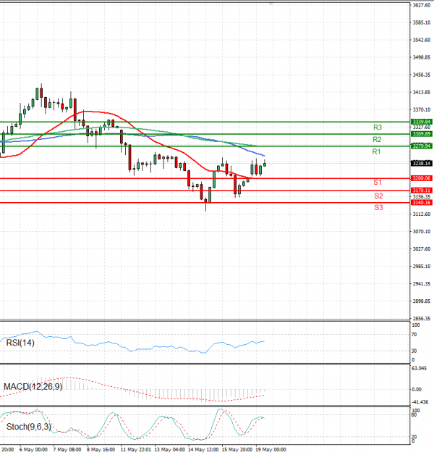Click the current price tag 3238.14
The height and width of the screenshot is (455, 434).
click(x=421, y=164)
